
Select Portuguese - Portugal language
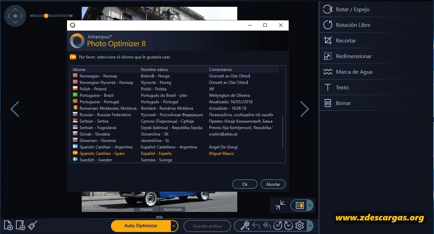point(175,102)
